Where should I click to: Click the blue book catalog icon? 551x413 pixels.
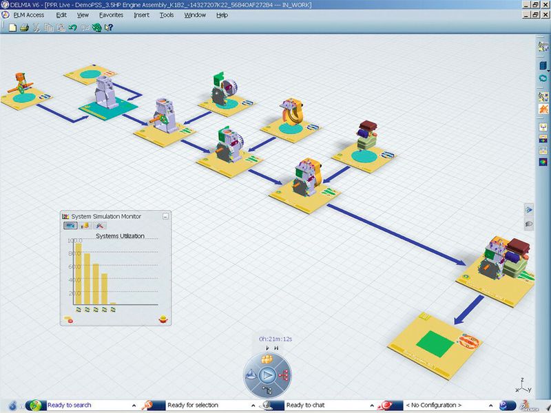[543, 65]
